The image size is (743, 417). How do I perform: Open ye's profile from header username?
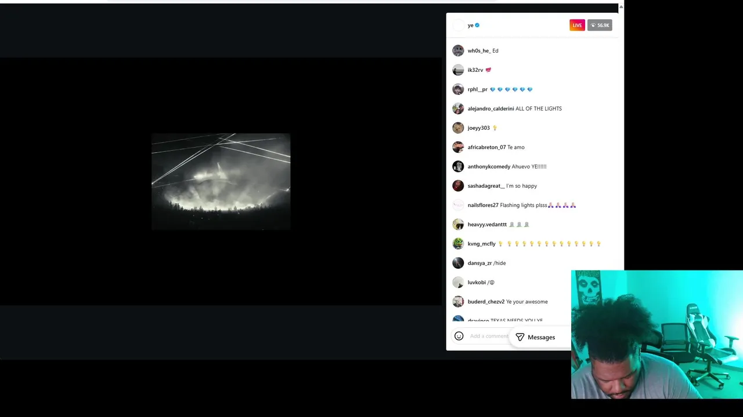[x=470, y=25]
